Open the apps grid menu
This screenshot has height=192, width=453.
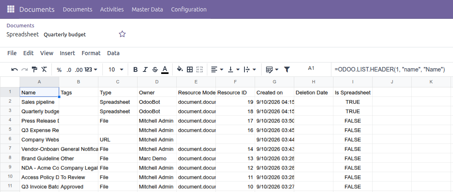point(11,9)
